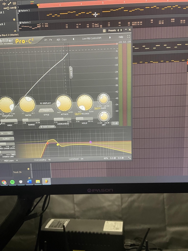Select the yellow side chain EQ node
Image resolution: width=188 pixels, height=251 pixels.
tap(58, 145)
